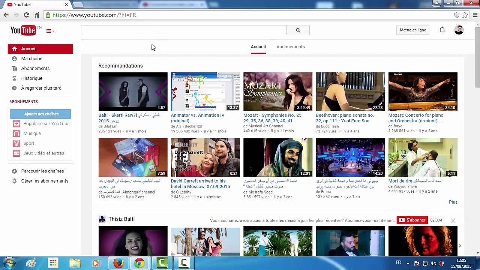The image size is (480, 270).
Task: Click the media player taskbar icon
Action: pyautogui.click(x=96, y=263)
